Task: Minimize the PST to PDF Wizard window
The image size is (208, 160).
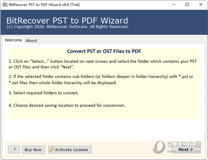Action: [x=174, y=5]
